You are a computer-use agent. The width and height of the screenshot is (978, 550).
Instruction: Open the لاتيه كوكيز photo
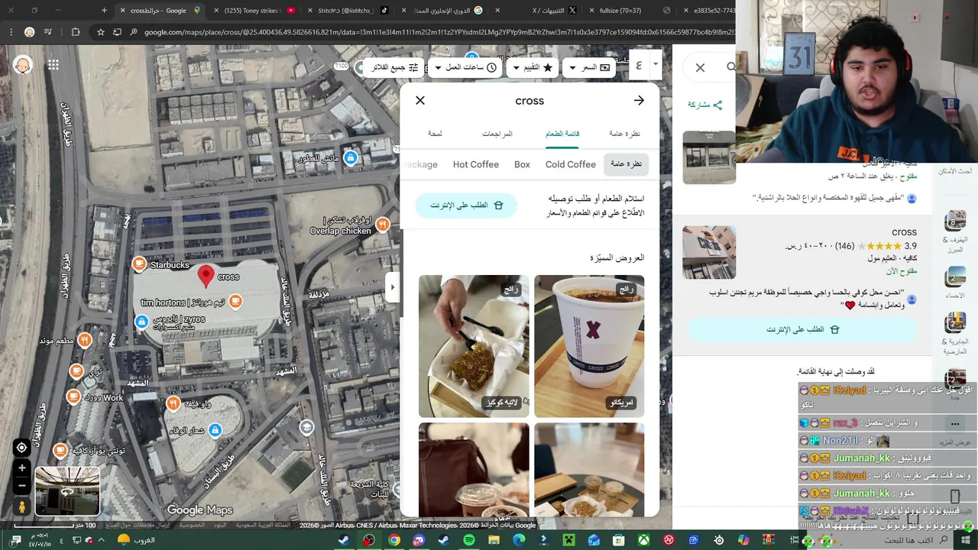474,346
